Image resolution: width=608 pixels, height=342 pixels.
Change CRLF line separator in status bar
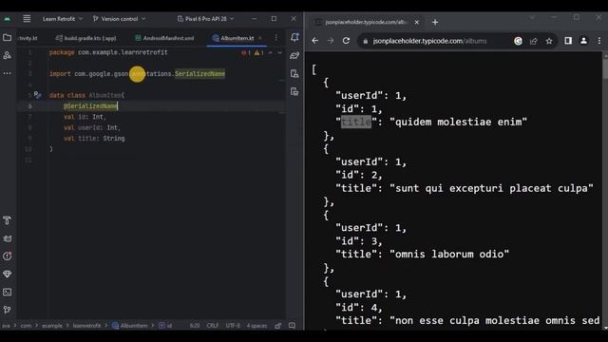coord(213,326)
